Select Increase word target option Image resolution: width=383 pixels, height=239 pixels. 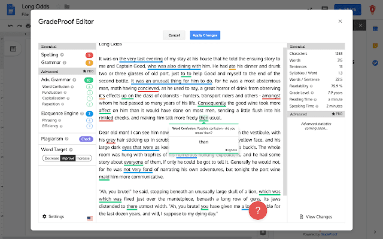(x=83, y=158)
